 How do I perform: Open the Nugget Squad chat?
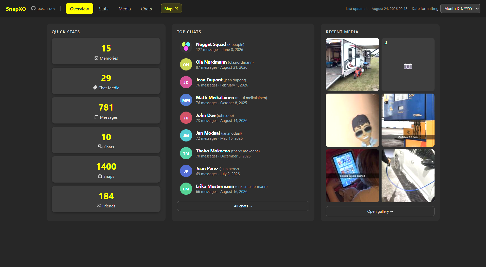coord(243,47)
